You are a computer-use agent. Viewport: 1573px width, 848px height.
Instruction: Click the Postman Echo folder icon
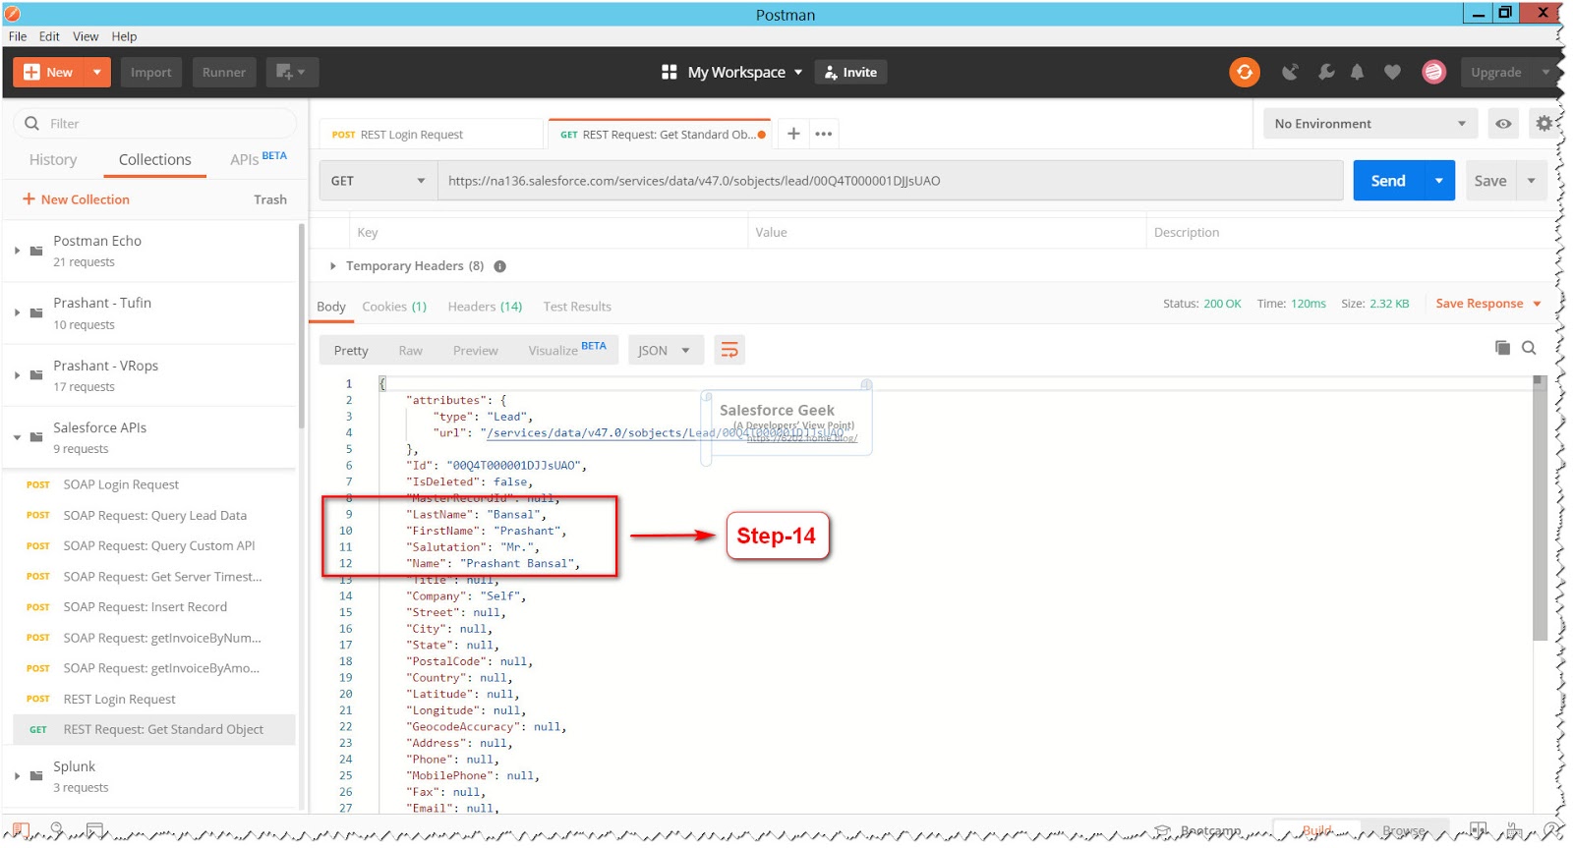point(36,251)
